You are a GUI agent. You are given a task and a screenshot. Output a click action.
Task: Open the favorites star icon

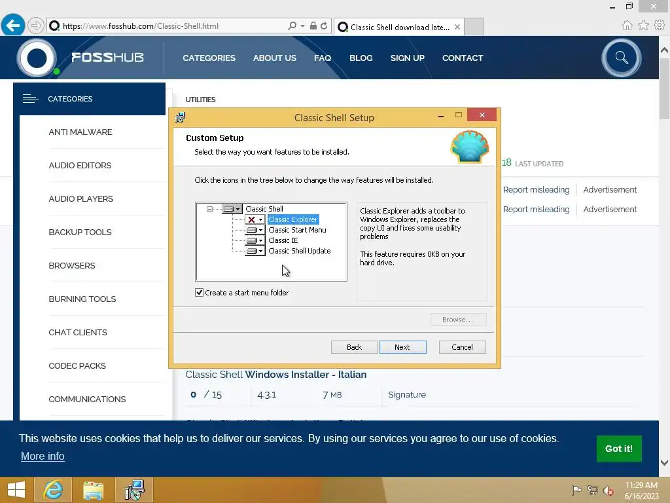(x=643, y=26)
